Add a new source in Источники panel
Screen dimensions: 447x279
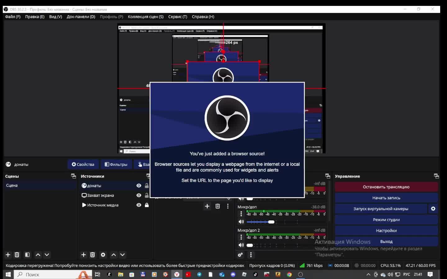(x=84, y=255)
